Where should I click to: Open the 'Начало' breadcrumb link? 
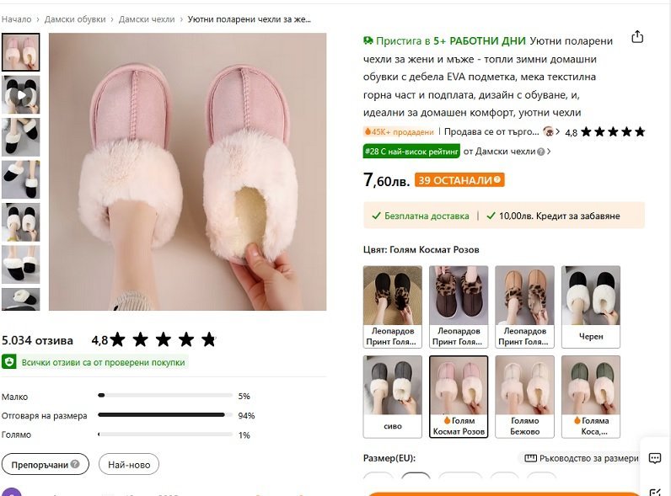click(x=17, y=19)
